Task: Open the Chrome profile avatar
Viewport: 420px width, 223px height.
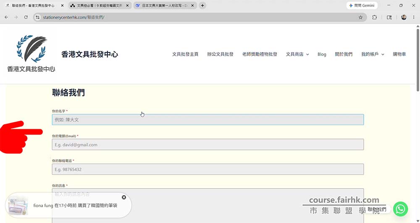Action: [404, 17]
